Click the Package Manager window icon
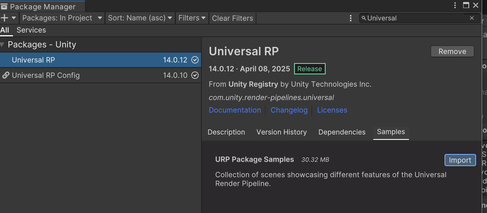 [x=4, y=6]
